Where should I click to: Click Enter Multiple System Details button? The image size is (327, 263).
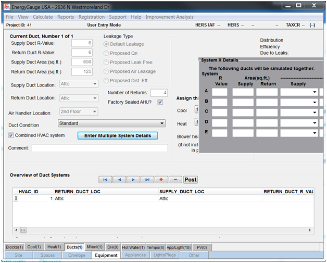pyautogui.click(x=118, y=135)
